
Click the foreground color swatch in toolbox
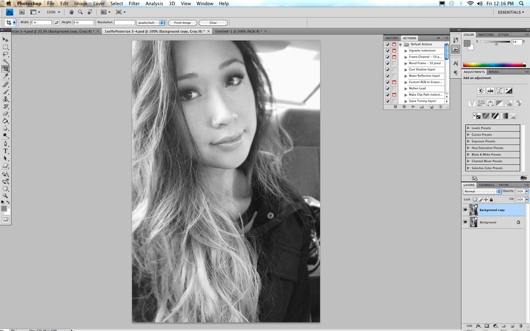pos(4,209)
